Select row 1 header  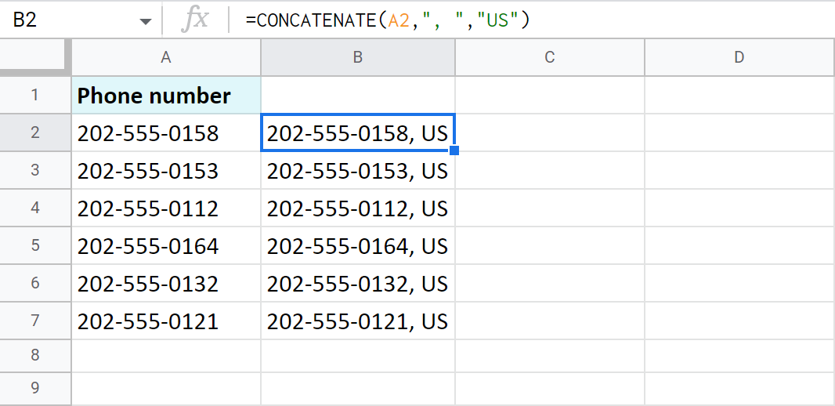pyautogui.click(x=35, y=95)
